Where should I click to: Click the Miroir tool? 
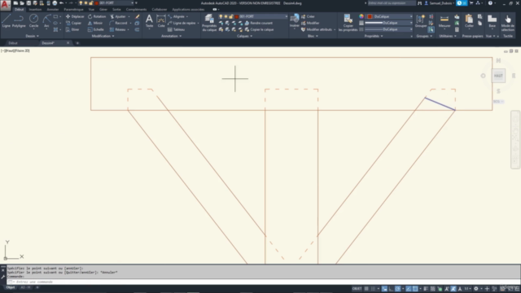(95, 23)
